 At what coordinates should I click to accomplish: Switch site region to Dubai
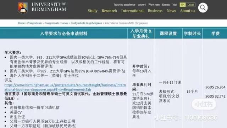pyautogui.click(x=191, y=5)
